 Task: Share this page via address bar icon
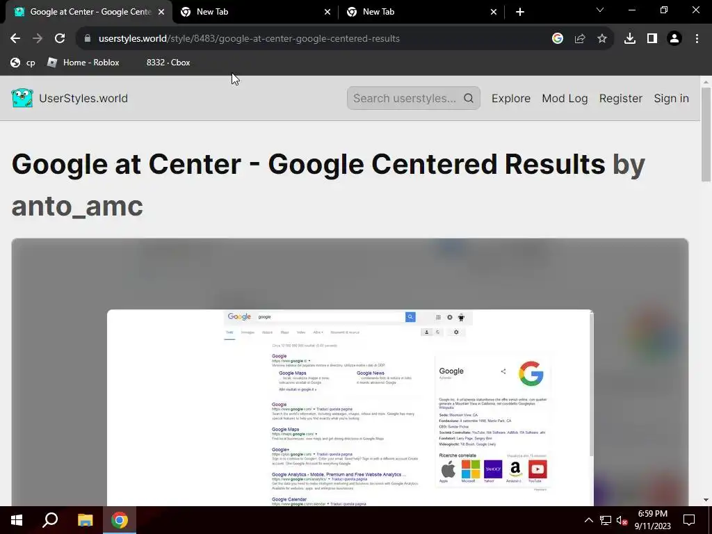(x=580, y=39)
